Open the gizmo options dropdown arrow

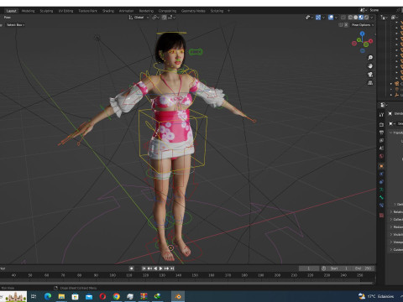point(323,18)
